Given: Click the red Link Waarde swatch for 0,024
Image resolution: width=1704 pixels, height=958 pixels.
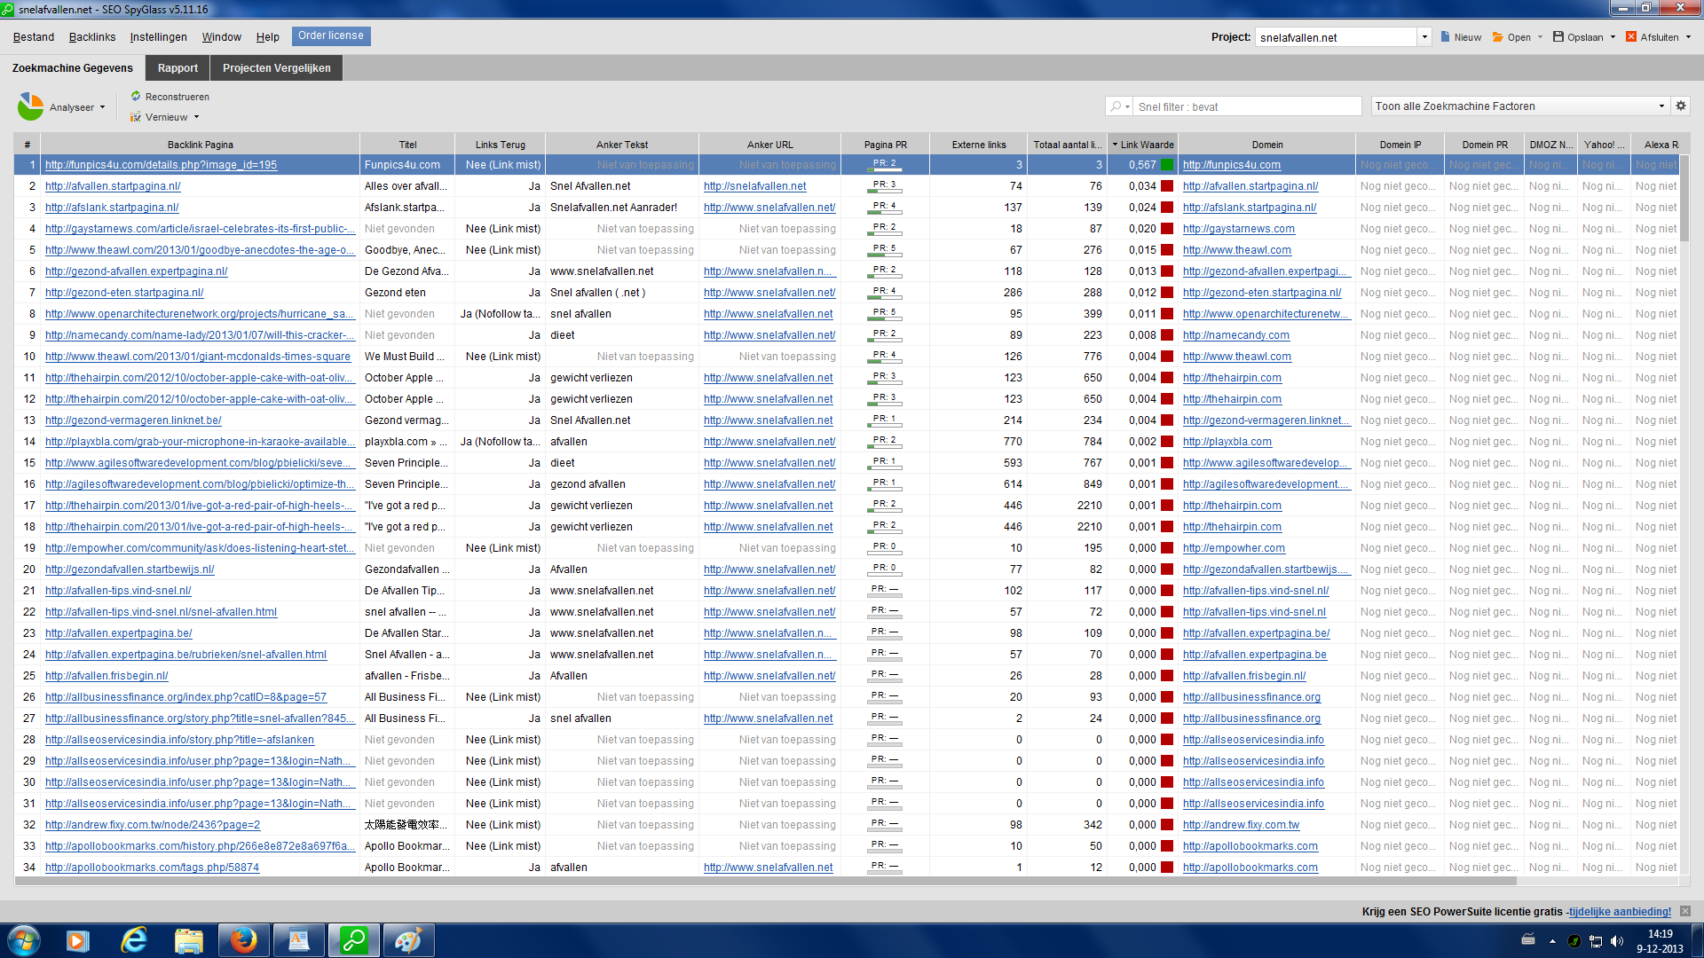Looking at the screenshot, I should click(1167, 208).
